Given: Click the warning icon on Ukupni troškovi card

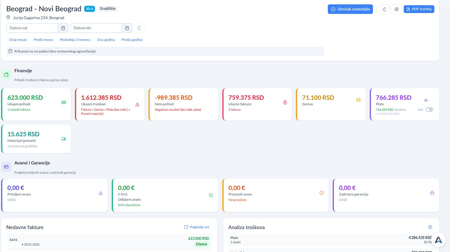Looking at the screenshot, I should 137,104.
